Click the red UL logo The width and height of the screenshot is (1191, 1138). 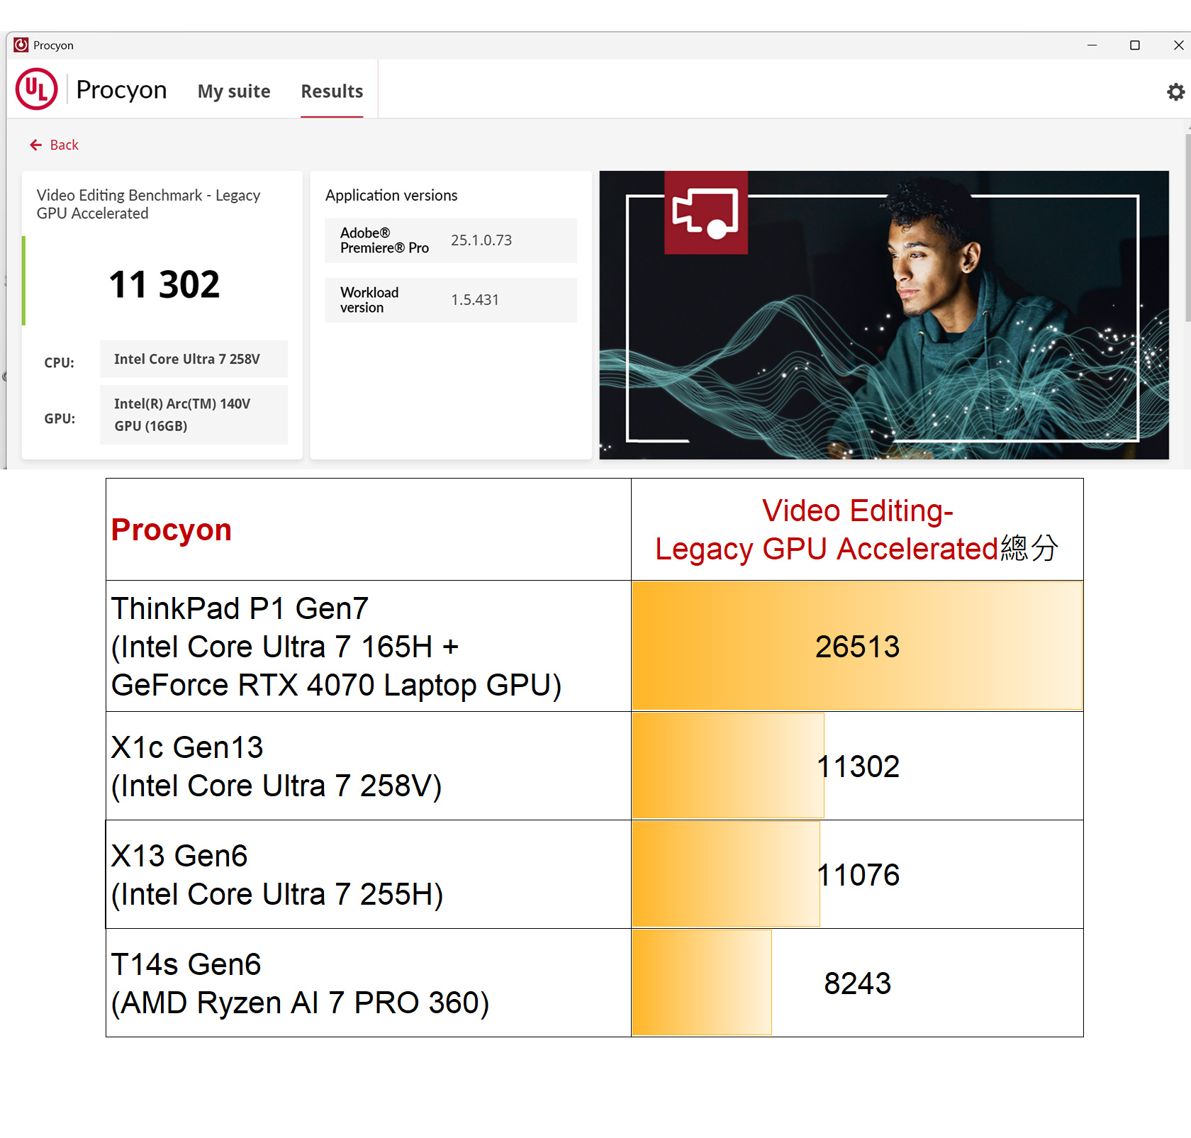tap(36, 89)
